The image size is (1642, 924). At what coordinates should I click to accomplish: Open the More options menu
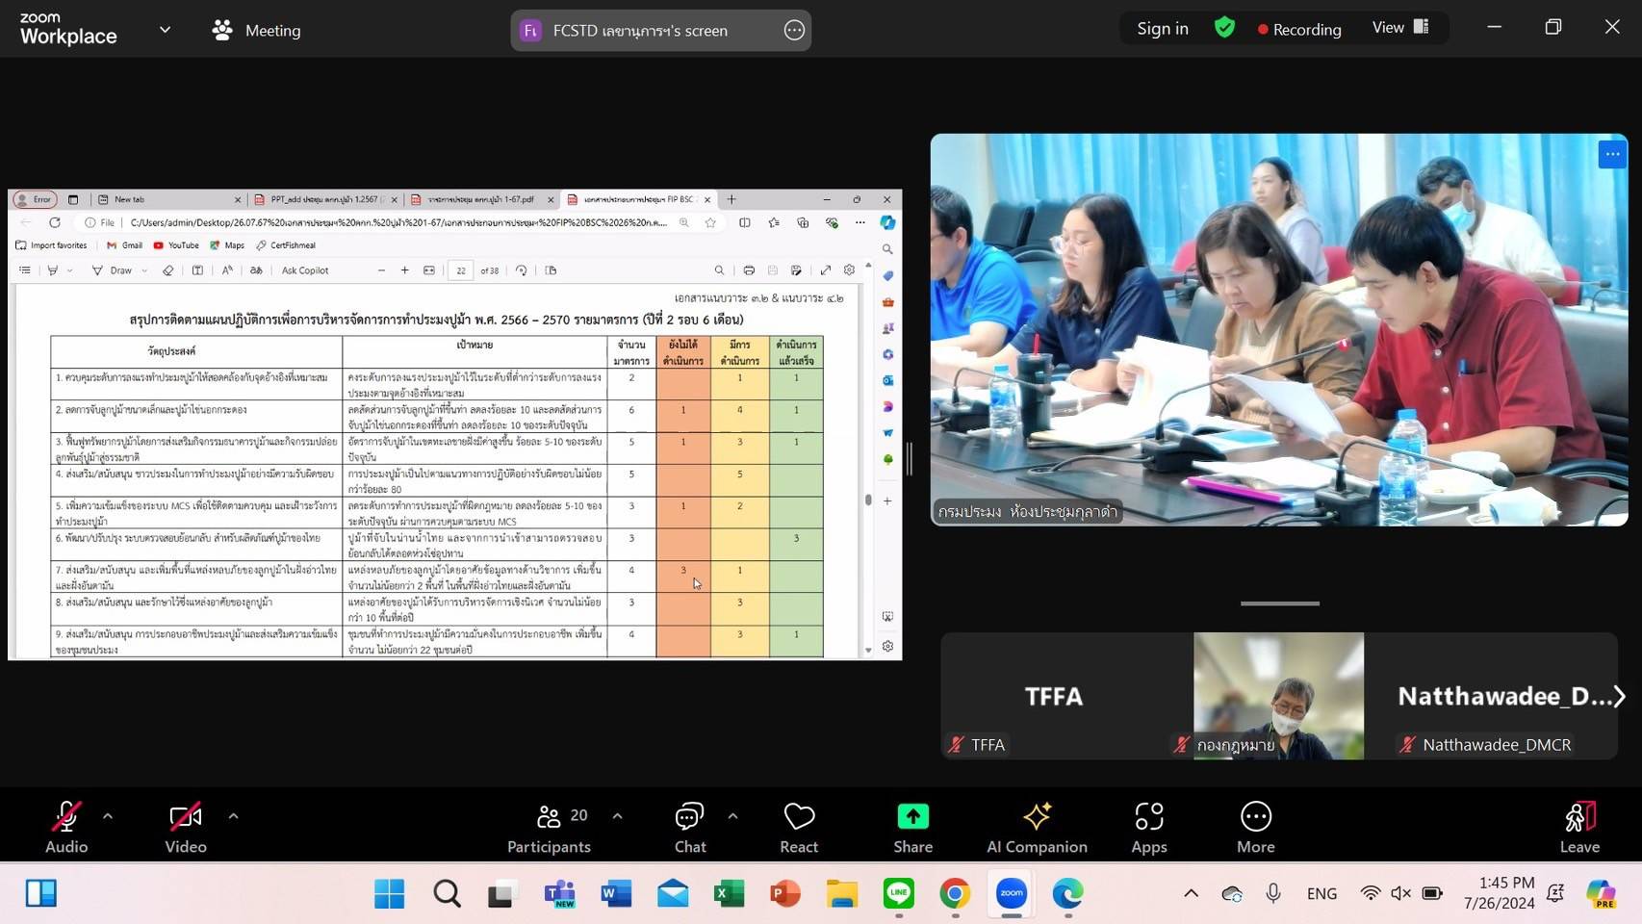1255,826
